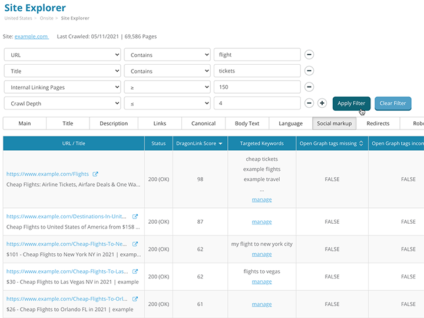Click the Apply Filter button
The width and height of the screenshot is (424, 318).
[x=352, y=103]
